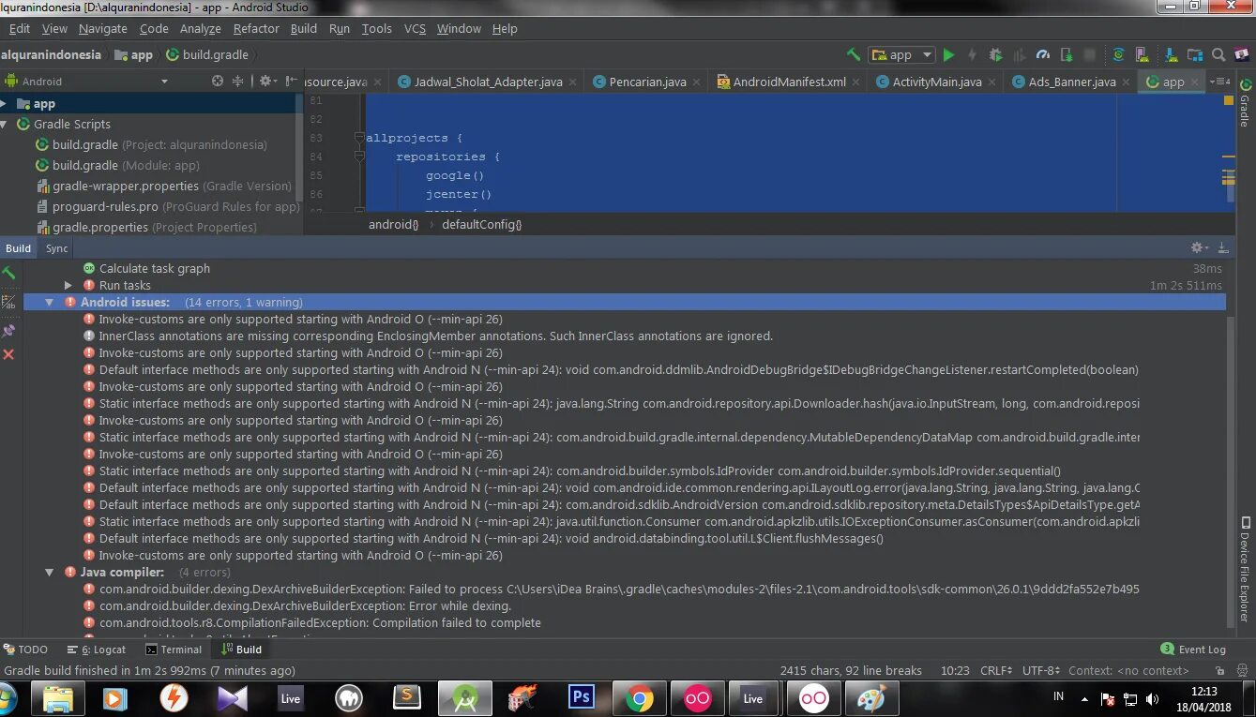This screenshot has height=717, width=1256.
Task: Click the pin tab icon in Build panel
Action: point(8,330)
